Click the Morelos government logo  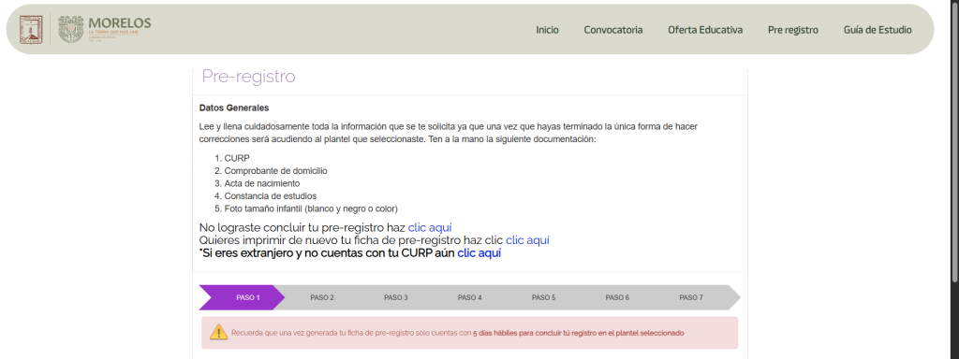[105, 29]
